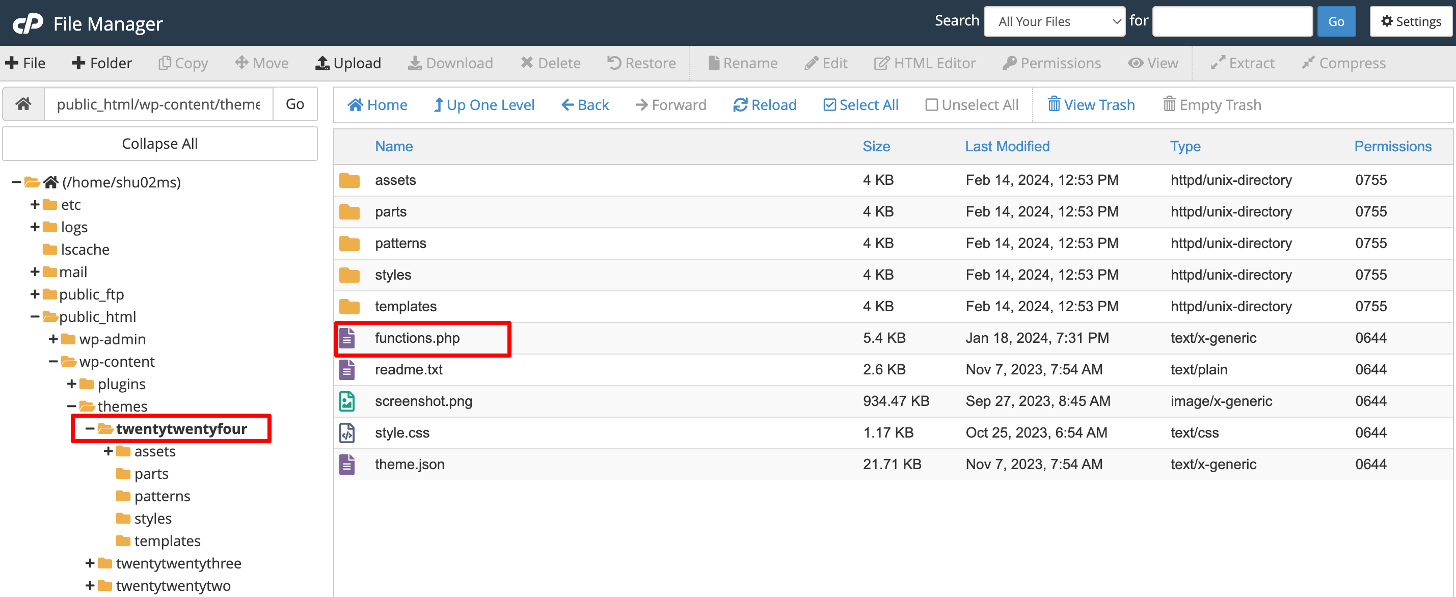
Task: Expand the wp-admin folder tree node
Action: click(x=53, y=339)
